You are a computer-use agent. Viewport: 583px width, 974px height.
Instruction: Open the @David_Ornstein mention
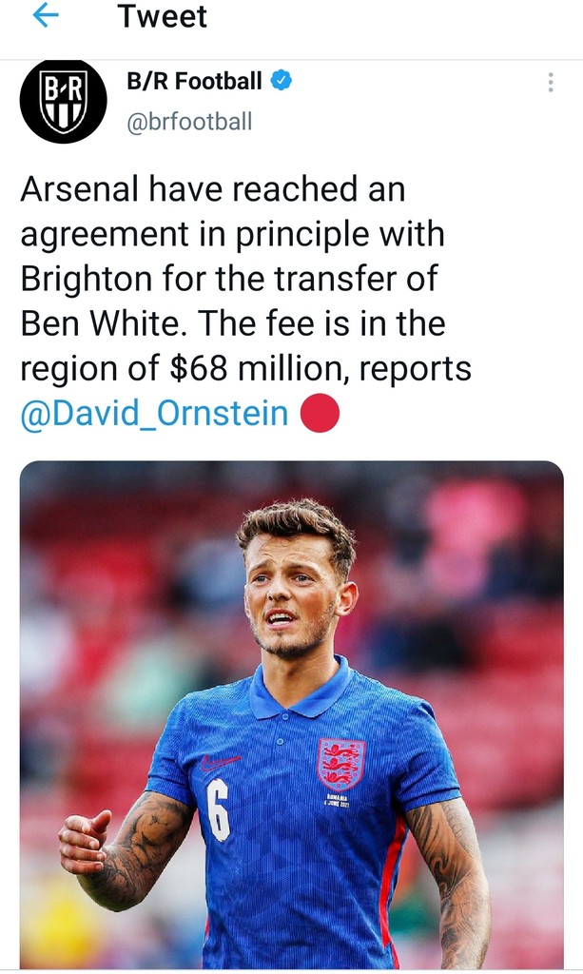coord(154,414)
